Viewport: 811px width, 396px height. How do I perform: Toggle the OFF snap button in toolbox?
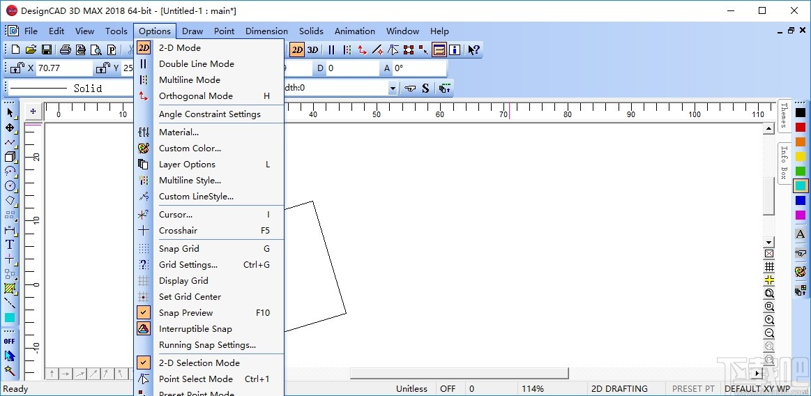pyautogui.click(x=10, y=341)
